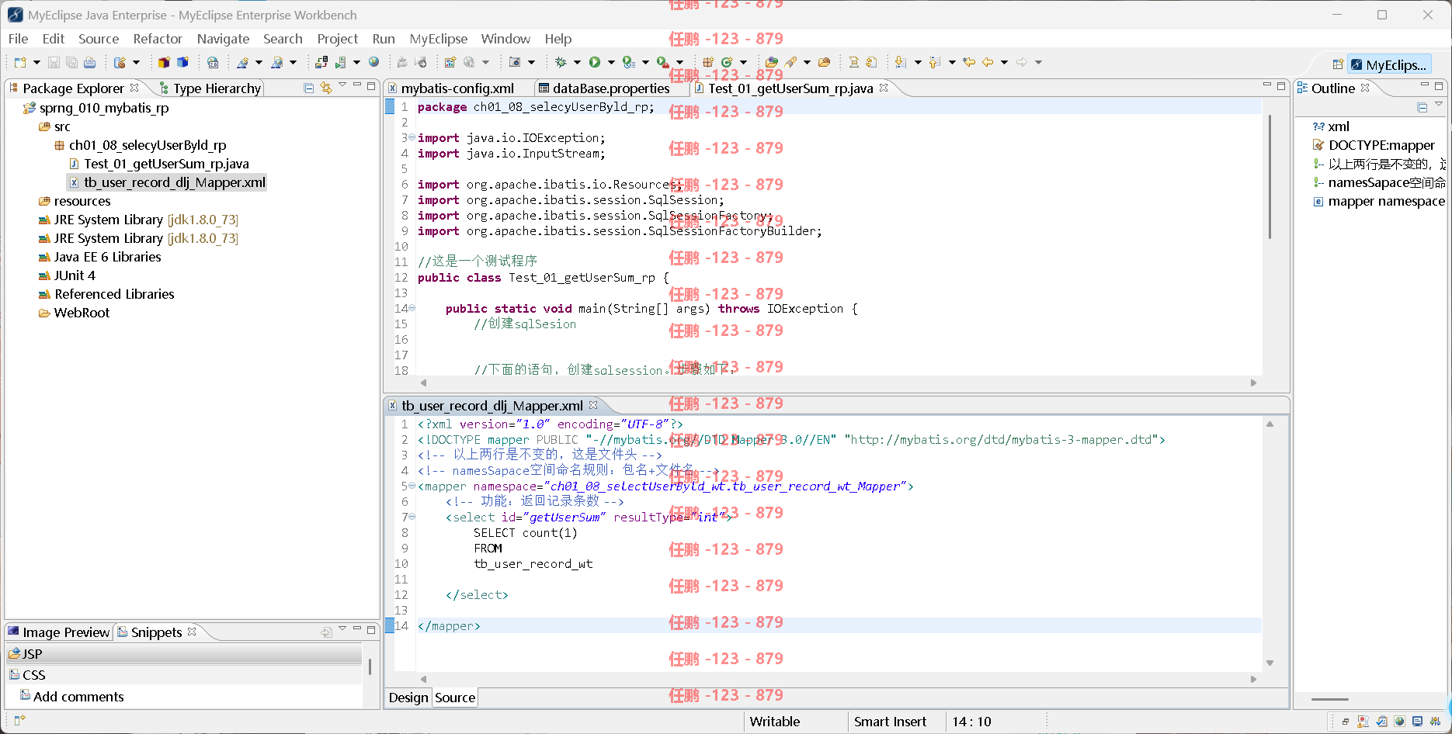The width and height of the screenshot is (1452, 734).
Task: Collapse the mapper element fold at line 5
Action: (412, 486)
